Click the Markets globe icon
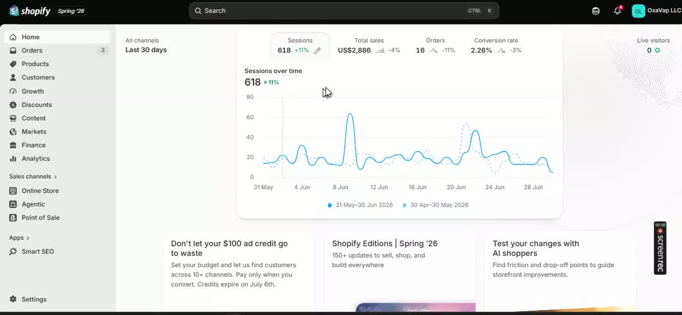The width and height of the screenshot is (682, 315). pos(13,131)
